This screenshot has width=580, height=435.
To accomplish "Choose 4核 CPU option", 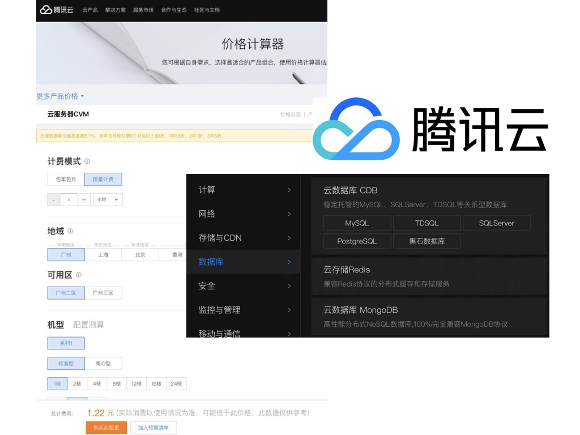I will pos(97,384).
